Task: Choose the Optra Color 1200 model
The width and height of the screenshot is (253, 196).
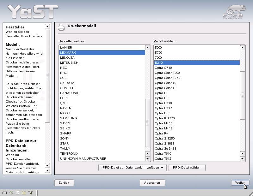Action: pos(197,73)
